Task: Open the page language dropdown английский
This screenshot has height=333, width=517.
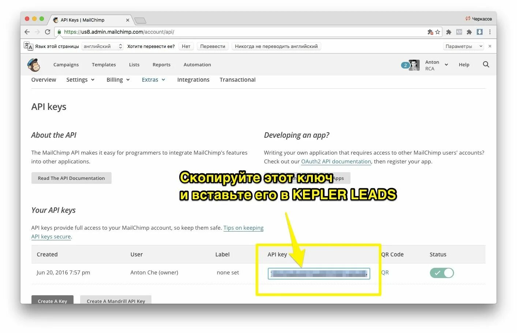Action: [102, 46]
